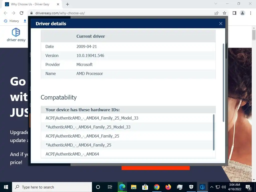Image resolution: width=256 pixels, height=192 pixels.
Task: Go forward in Chrome navigation
Action: [13, 13]
